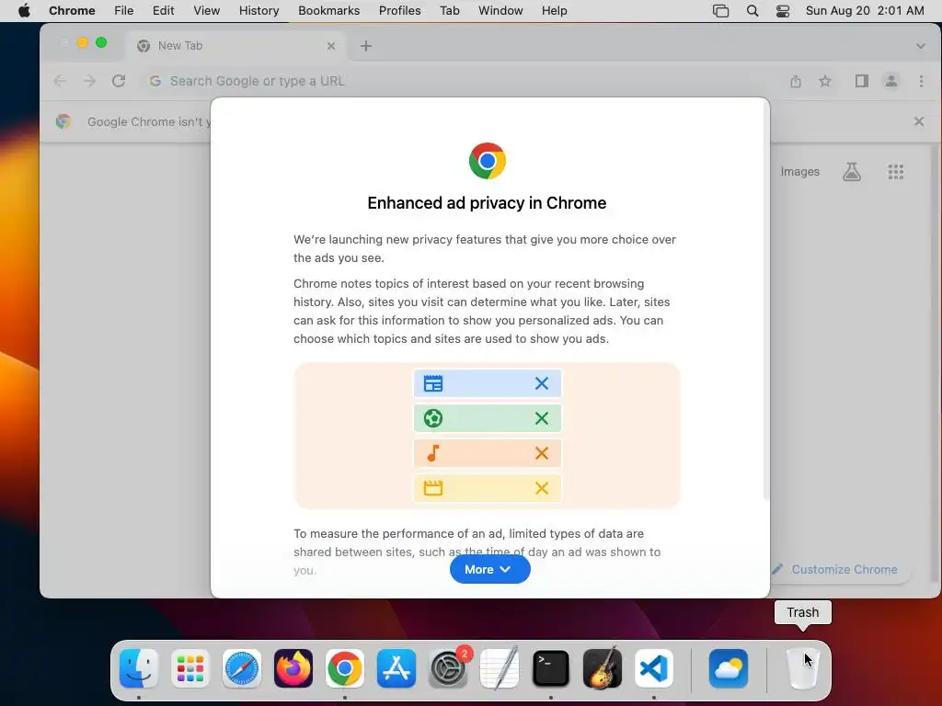Dismiss the default browser infobar

[x=919, y=121]
